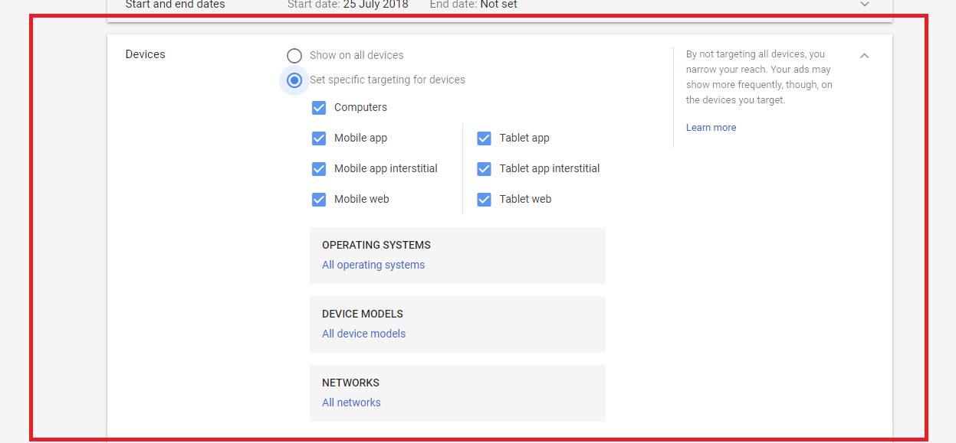Uncheck the Computers checkbox
Viewport: 956px width, 443px height.
(x=319, y=107)
